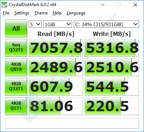Viewport: 144px width, 132px height.
Task: Start the 4KiB Q32T1 test
Action: click(16, 87)
